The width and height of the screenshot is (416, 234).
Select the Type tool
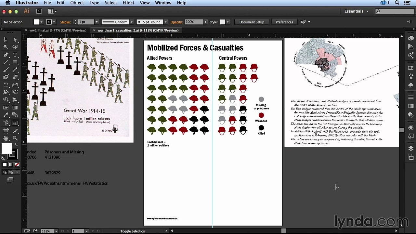(15, 55)
